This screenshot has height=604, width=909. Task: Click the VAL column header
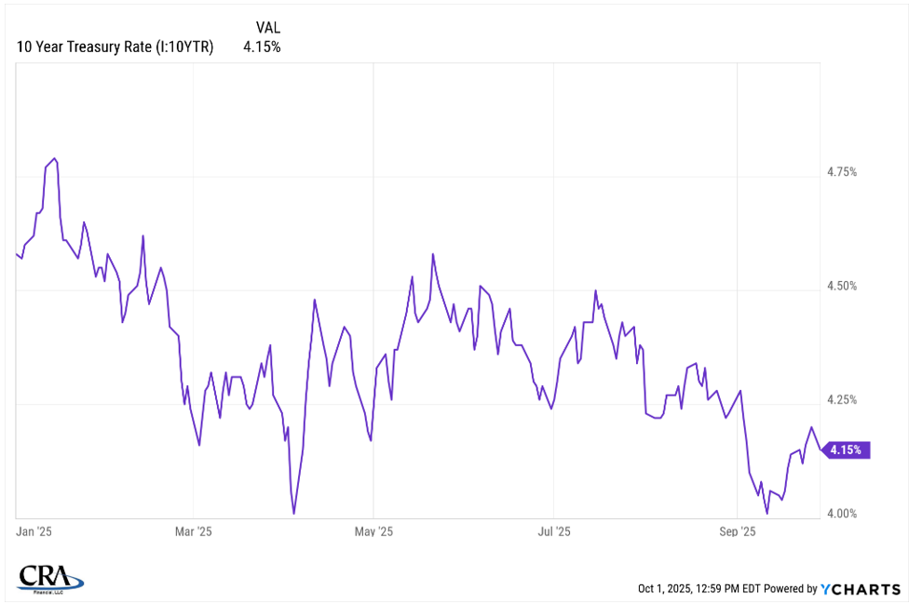click(269, 28)
